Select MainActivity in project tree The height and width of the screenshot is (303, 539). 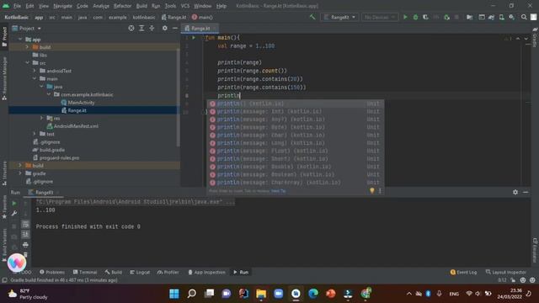point(81,103)
